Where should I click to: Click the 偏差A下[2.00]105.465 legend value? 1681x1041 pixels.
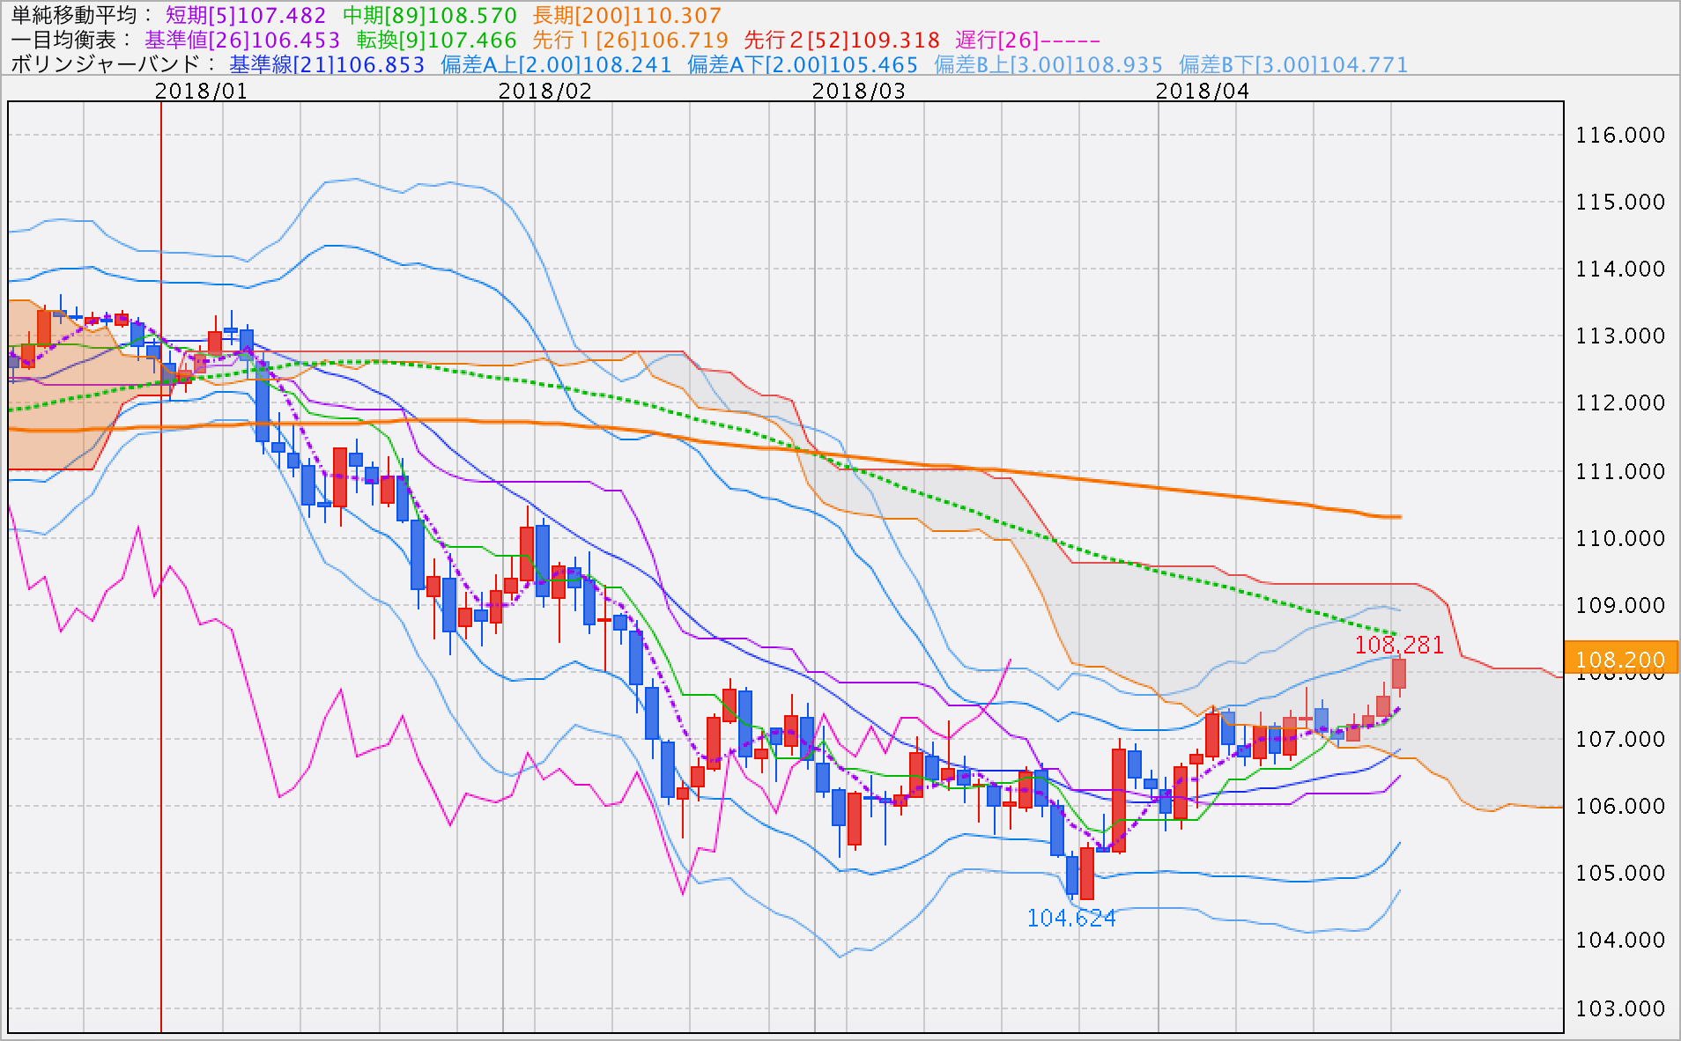(803, 64)
